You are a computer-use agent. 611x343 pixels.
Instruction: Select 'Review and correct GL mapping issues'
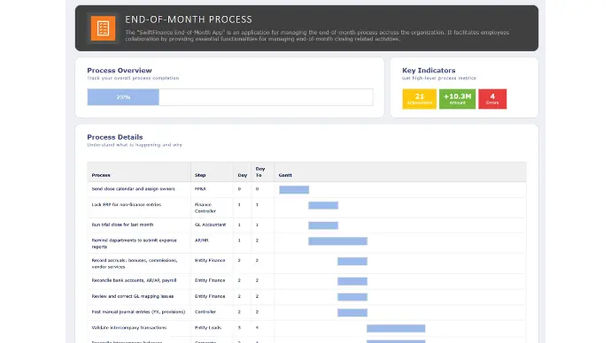click(133, 296)
